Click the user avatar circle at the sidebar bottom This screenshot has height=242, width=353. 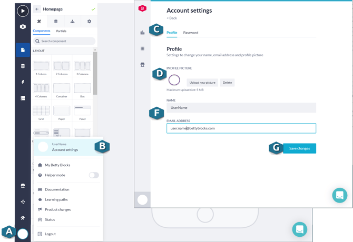(23, 234)
